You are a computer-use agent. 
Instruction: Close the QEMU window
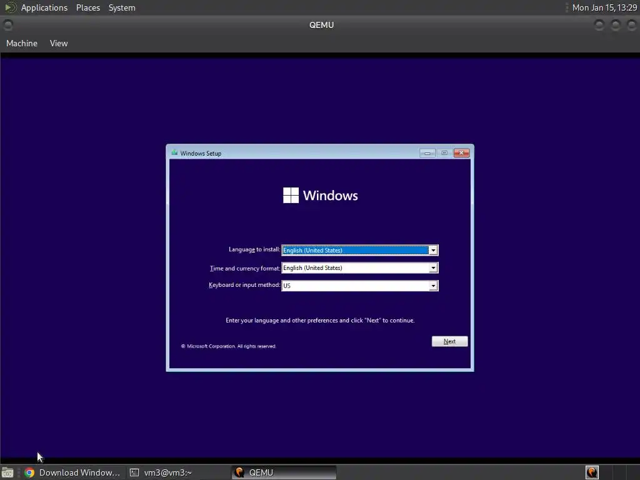coord(631,25)
